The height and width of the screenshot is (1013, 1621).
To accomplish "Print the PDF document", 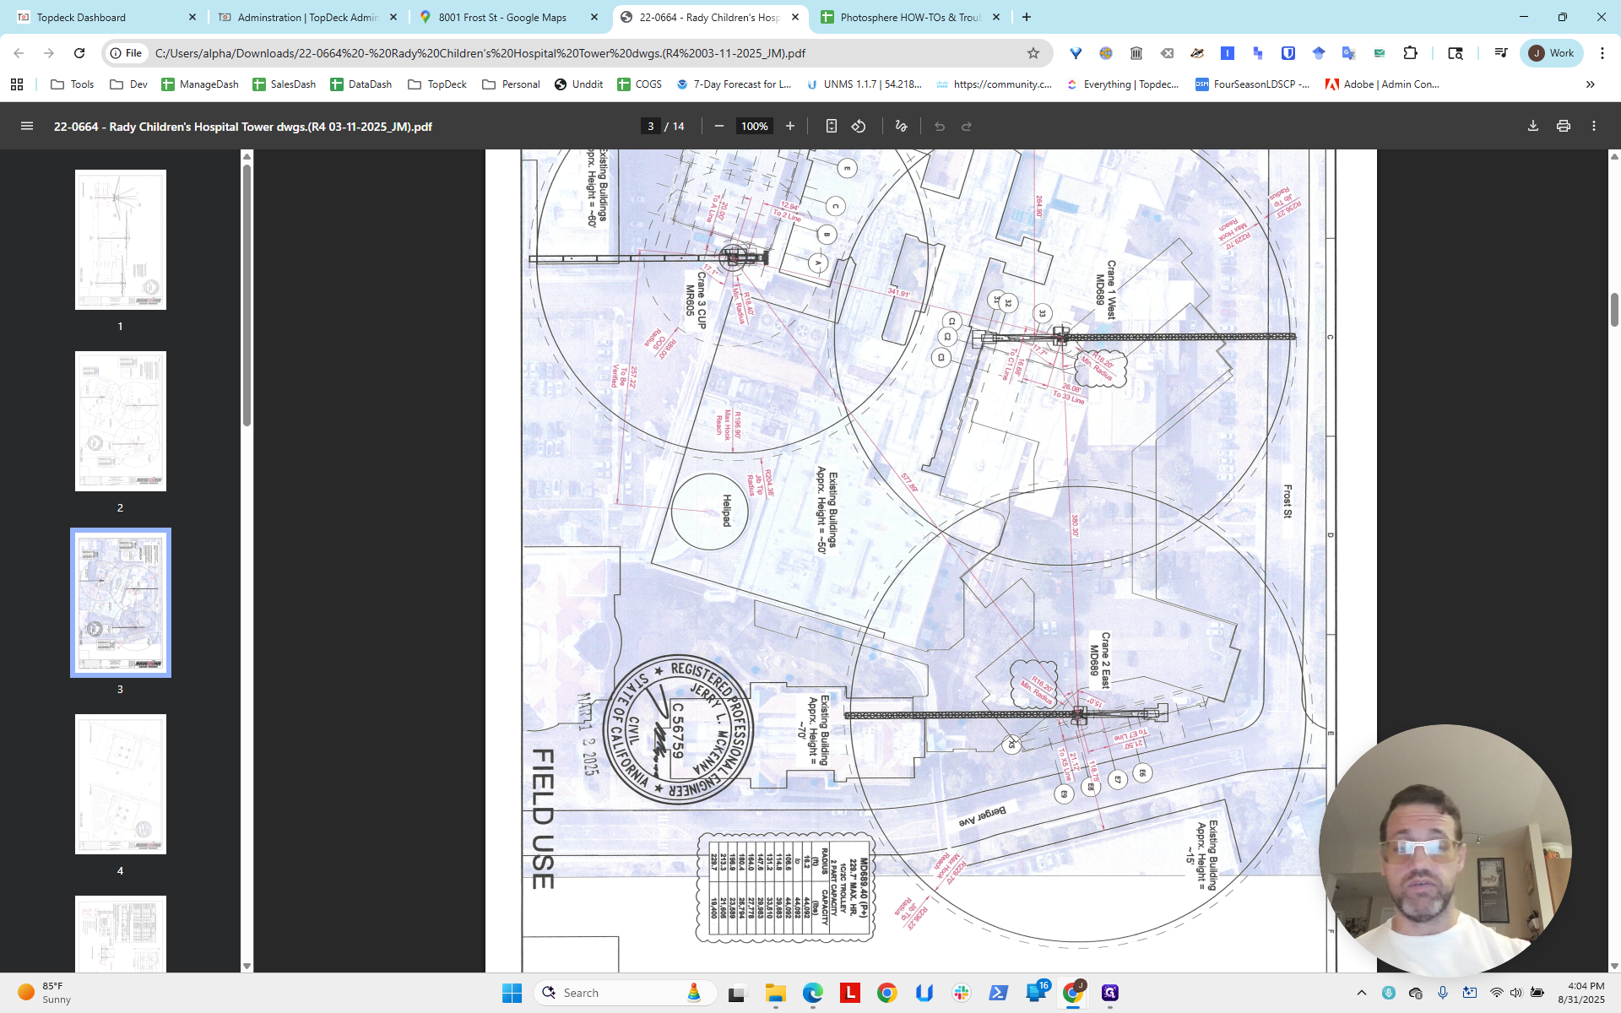I will coord(1564,126).
